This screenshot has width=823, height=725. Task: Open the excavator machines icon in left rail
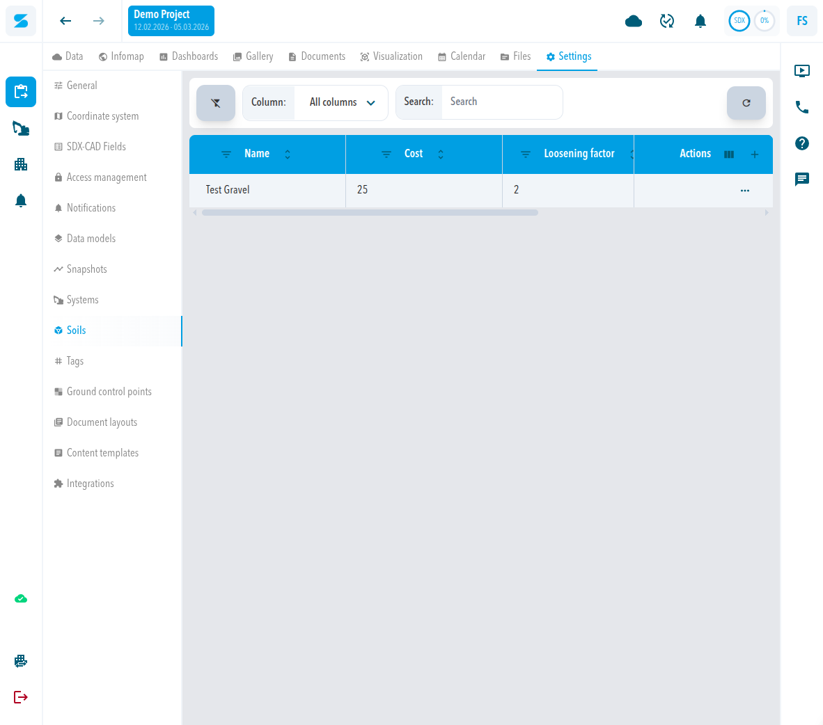pyautogui.click(x=21, y=129)
